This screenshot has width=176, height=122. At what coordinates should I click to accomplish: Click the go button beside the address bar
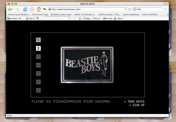[130, 9]
